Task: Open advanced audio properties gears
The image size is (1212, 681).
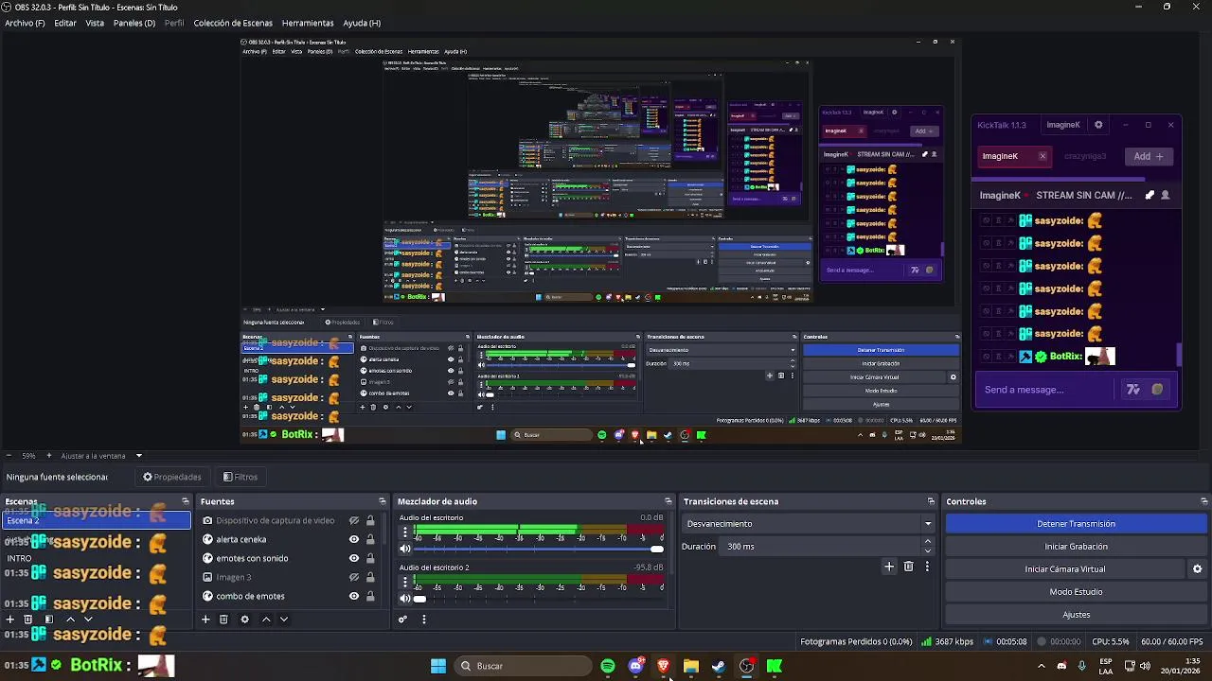Action: (x=402, y=620)
